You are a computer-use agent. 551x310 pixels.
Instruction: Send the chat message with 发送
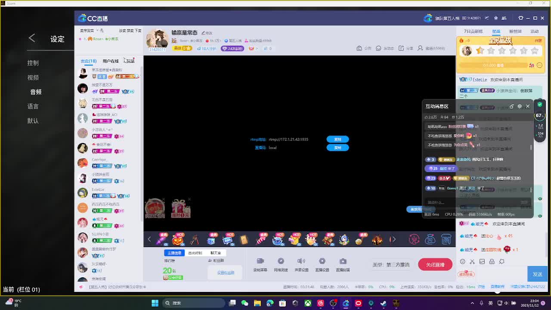537,274
